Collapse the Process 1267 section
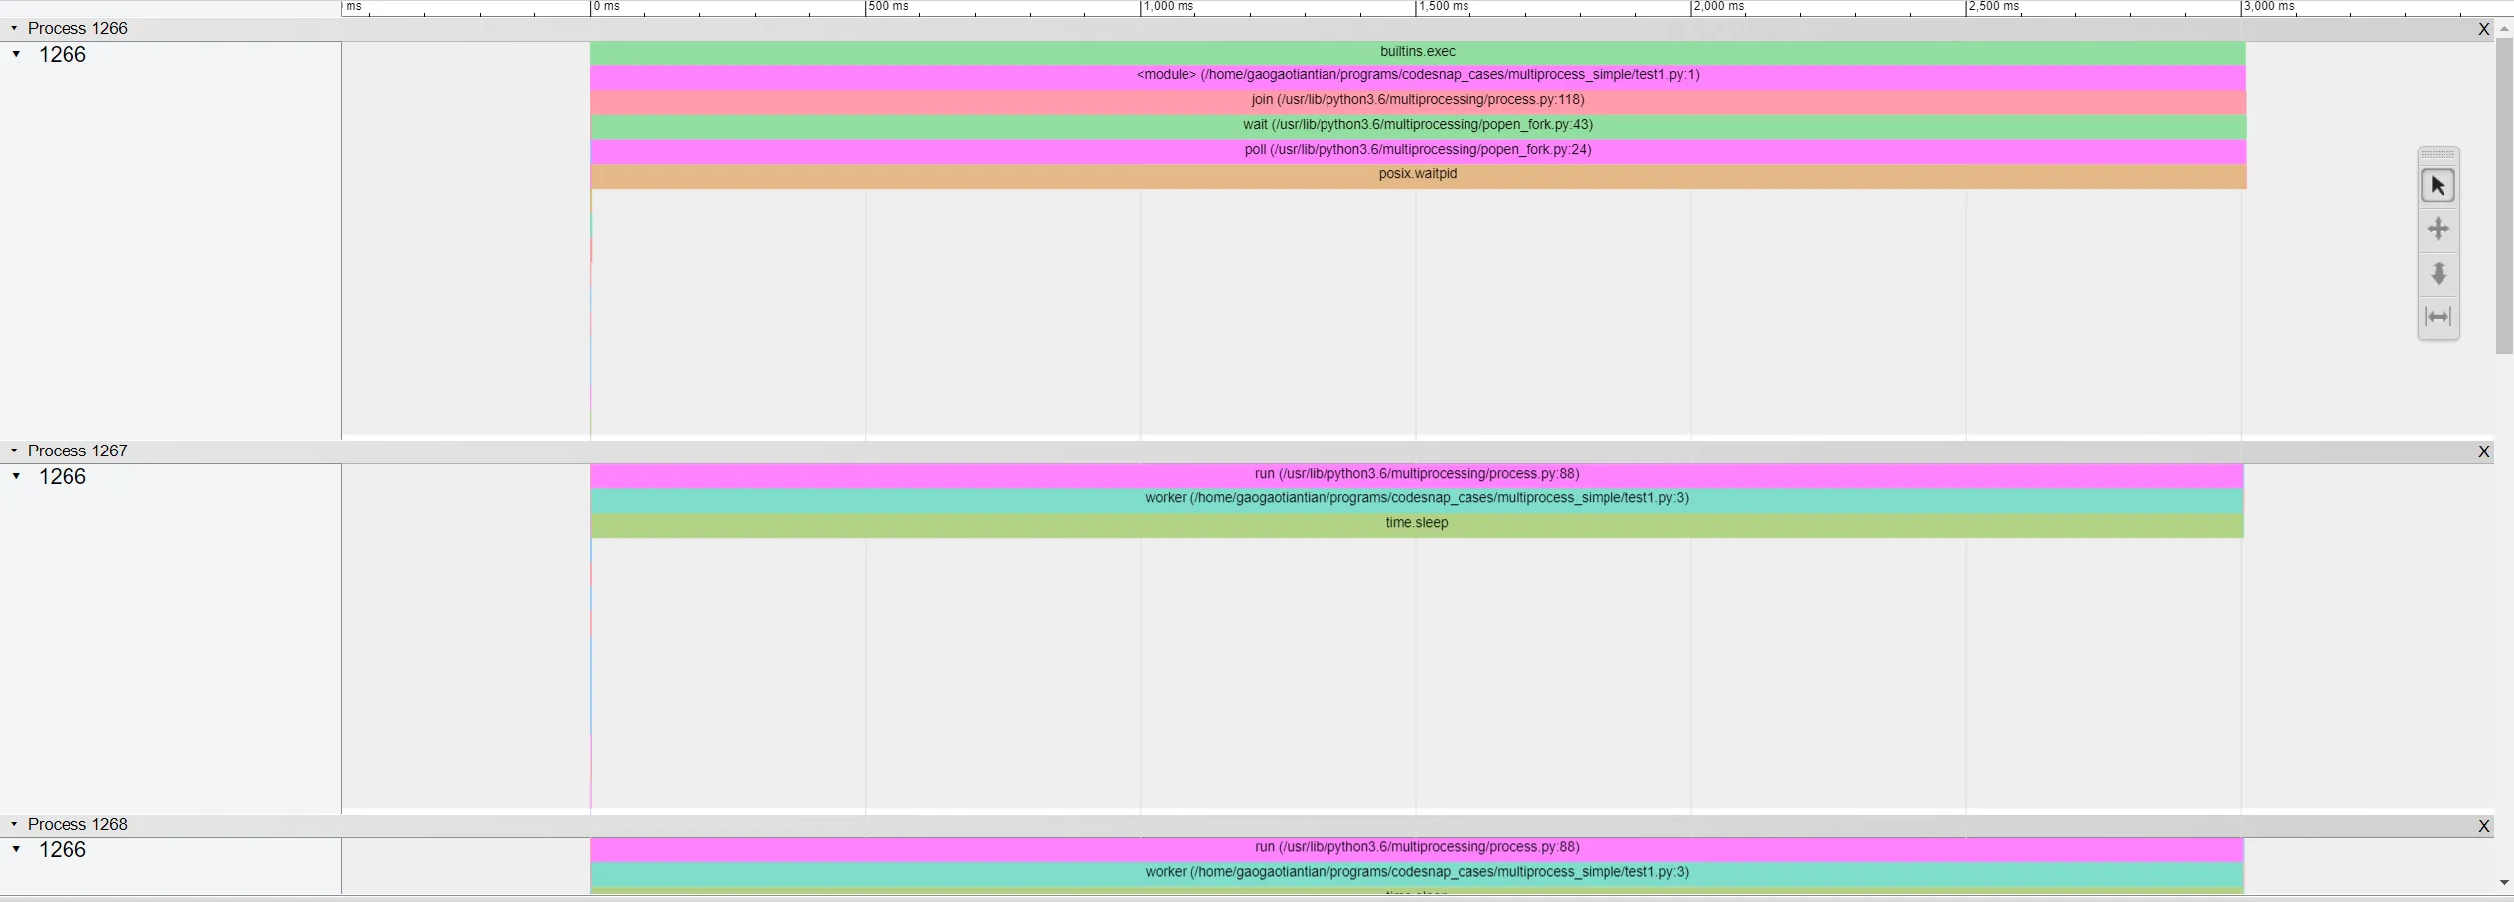Viewport: 2514px width, 902px height. point(14,451)
